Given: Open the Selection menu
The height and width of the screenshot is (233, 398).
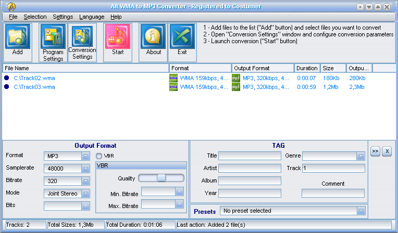Looking at the screenshot, I should [35, 17].
